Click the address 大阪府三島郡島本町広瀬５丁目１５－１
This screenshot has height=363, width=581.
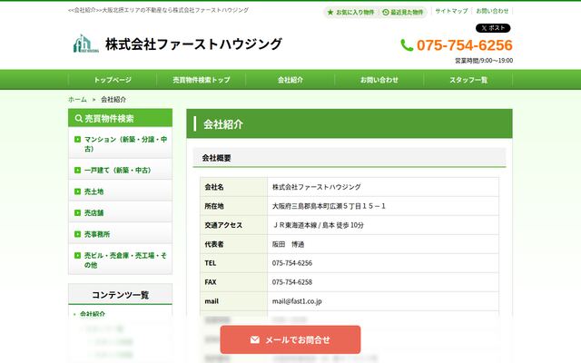coord(329,206)
